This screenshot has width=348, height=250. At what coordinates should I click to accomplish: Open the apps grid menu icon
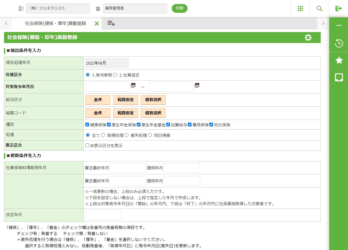coord(300,9)
